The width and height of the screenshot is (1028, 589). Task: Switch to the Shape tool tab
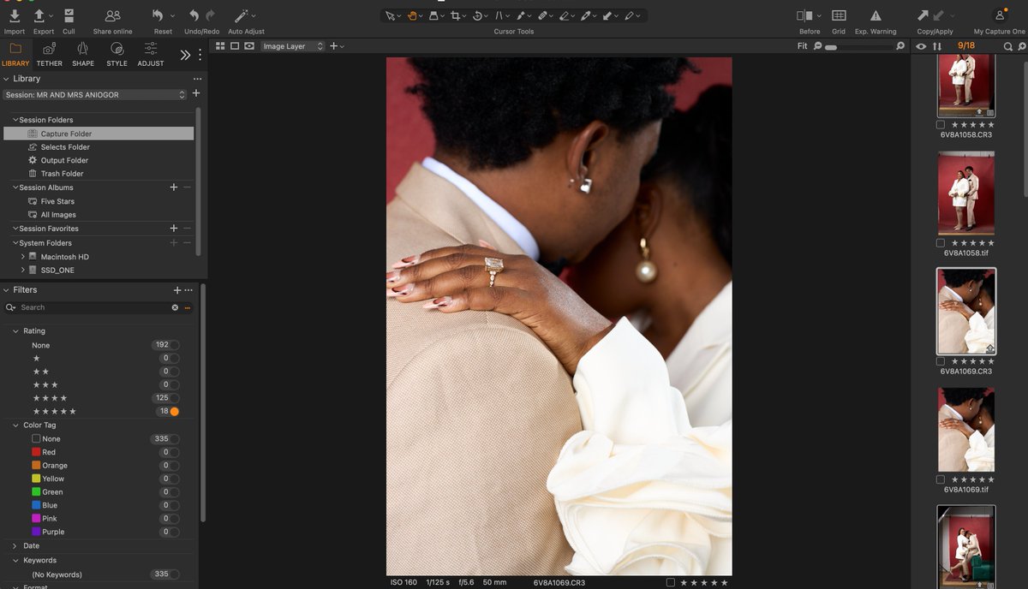[83, 54]
